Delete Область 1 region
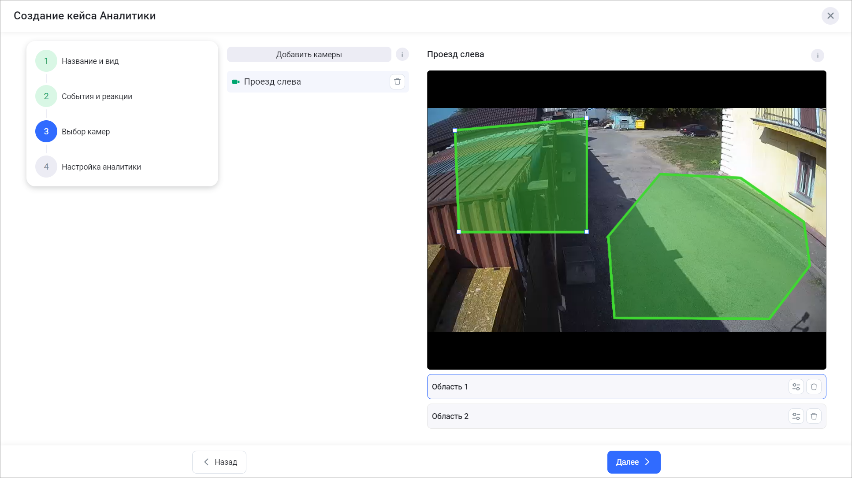The image size is (852, 478). point(814,387)
